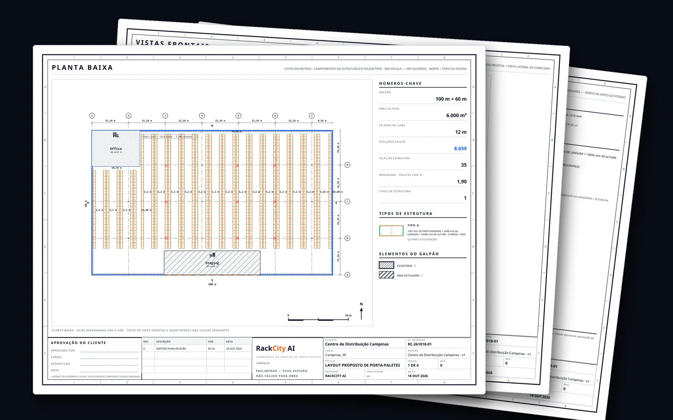This screenshot has width=673, height=420.
Task: Click the Pé-direito livre value 12 m
Action: coord(461,132)
